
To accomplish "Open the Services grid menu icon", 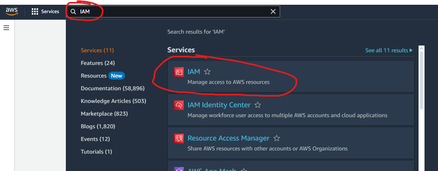I will point(35,11).
